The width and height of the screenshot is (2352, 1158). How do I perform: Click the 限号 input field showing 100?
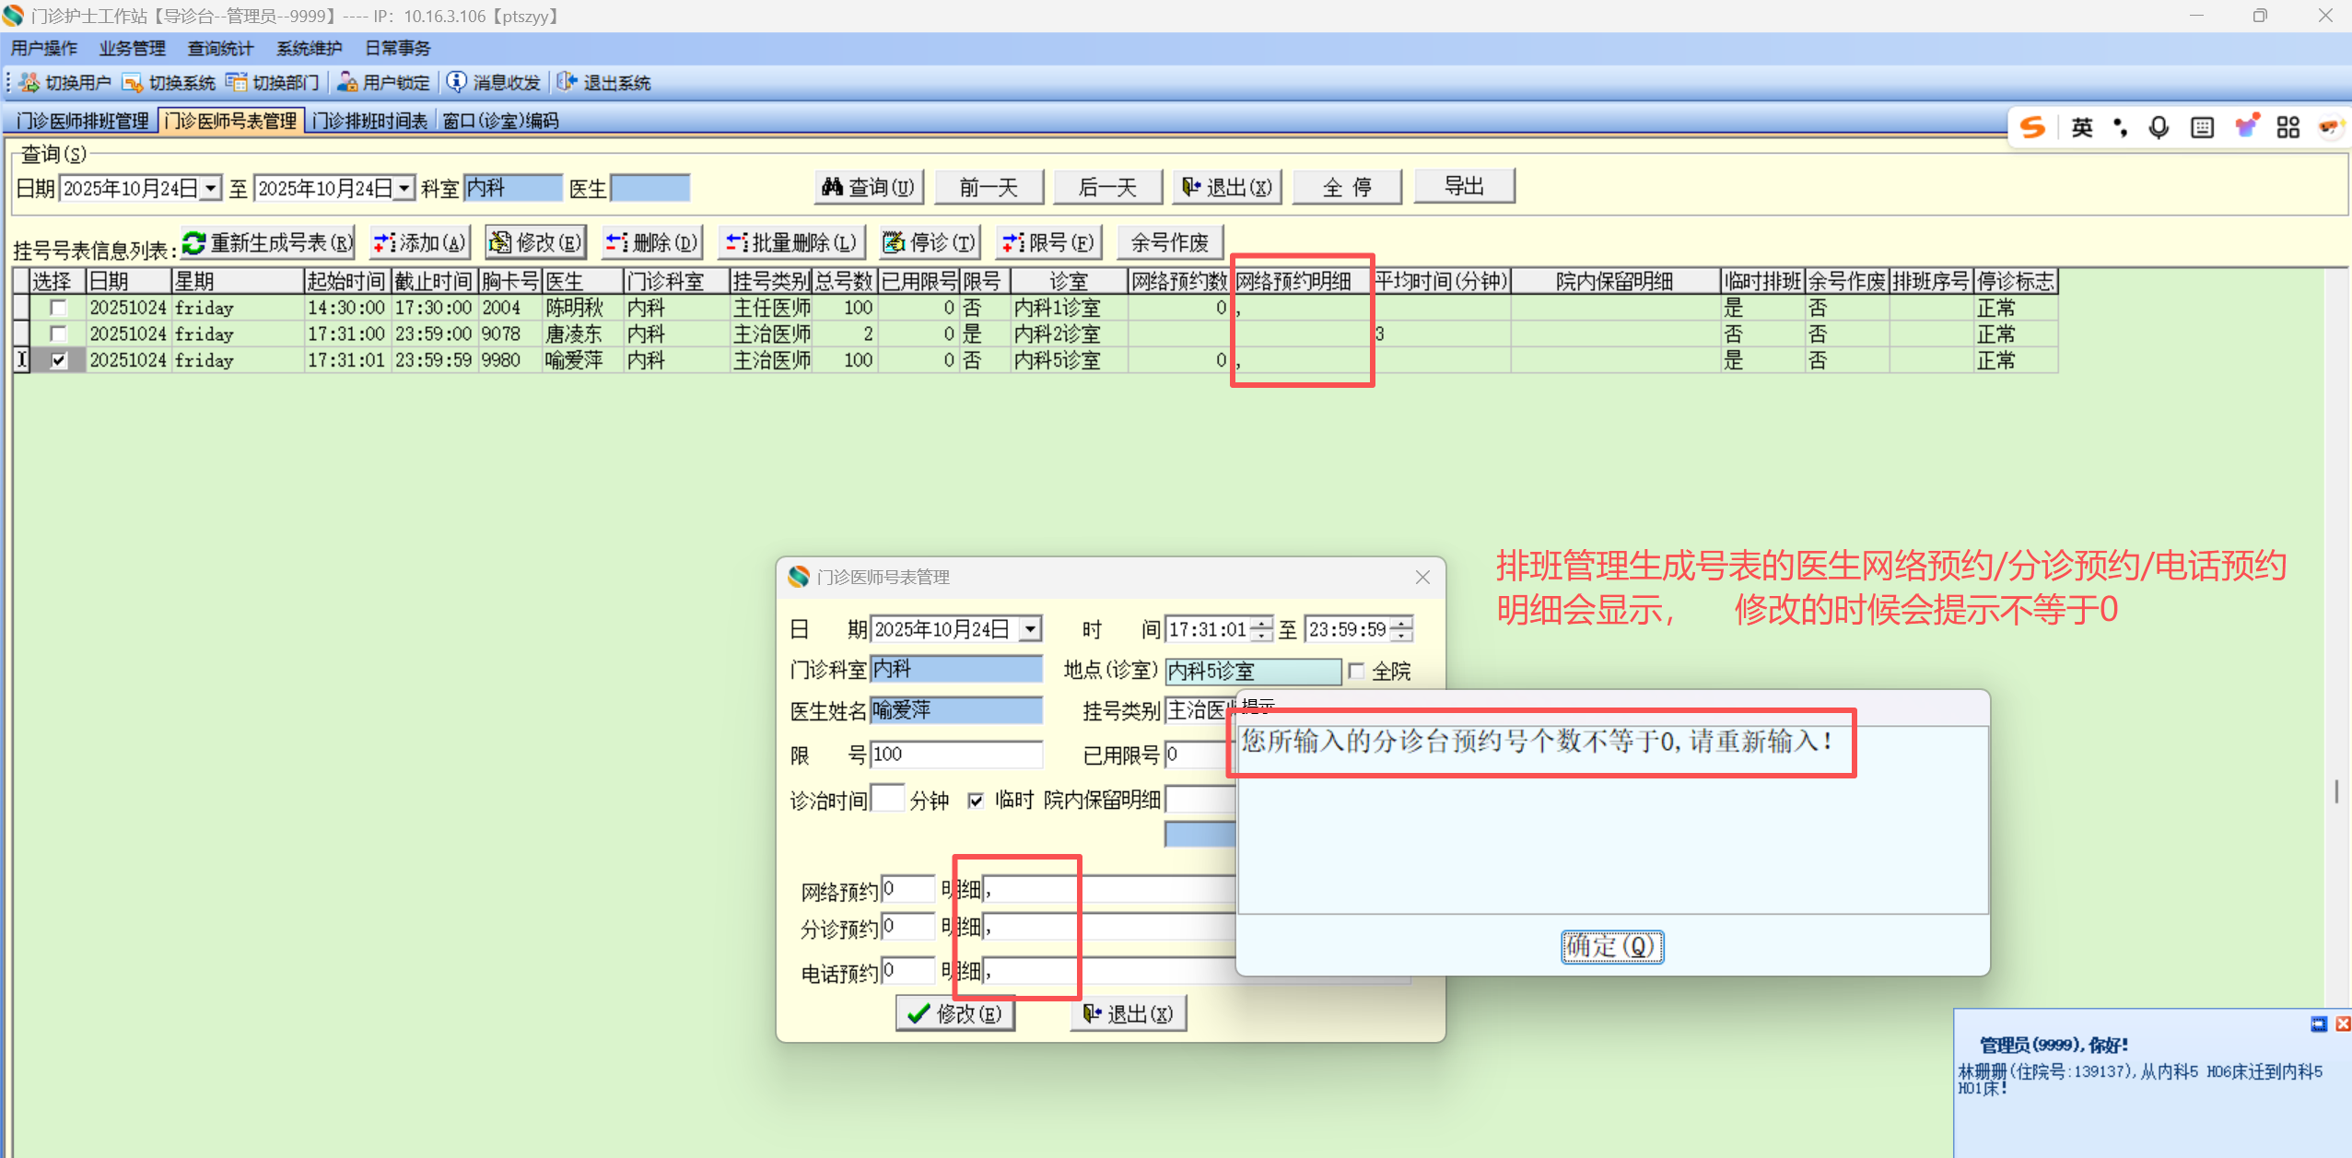click(954, 754)
